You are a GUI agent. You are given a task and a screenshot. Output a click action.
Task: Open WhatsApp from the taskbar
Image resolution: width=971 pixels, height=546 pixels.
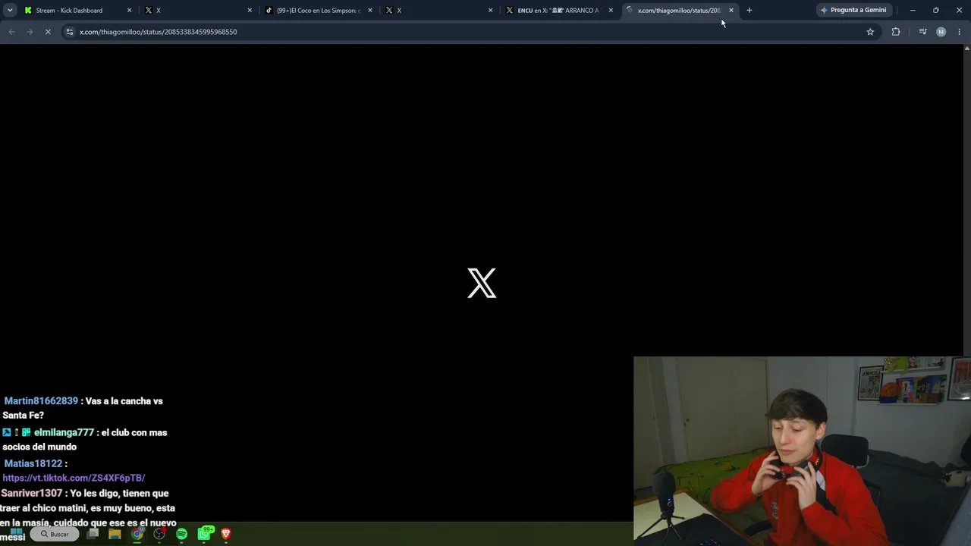(x=204, y=533)
